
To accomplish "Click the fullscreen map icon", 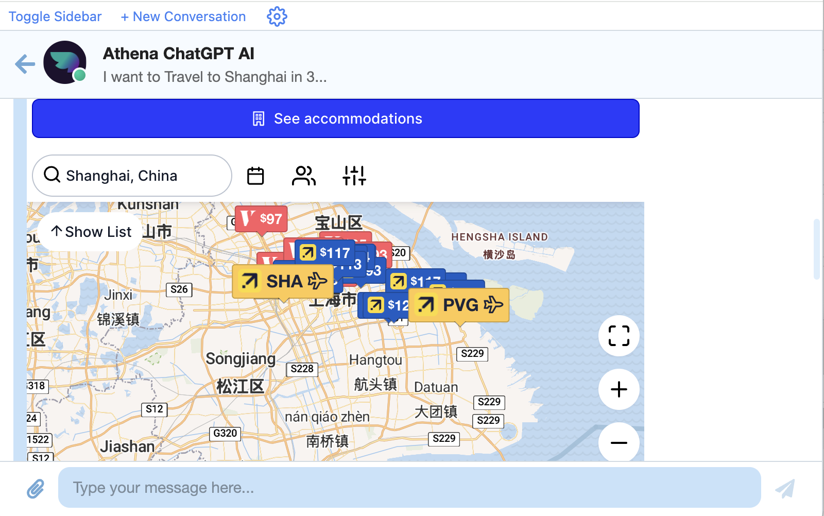I will (x=619, y=336).
